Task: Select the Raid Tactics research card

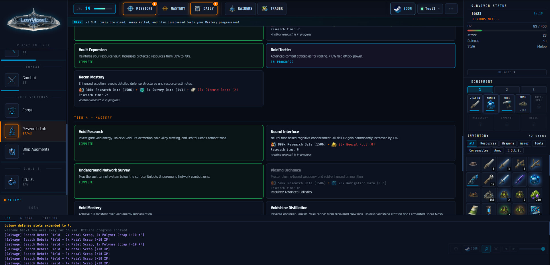Action: click(x=360, y=56)
